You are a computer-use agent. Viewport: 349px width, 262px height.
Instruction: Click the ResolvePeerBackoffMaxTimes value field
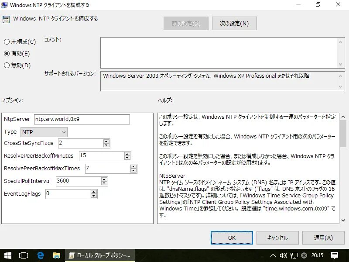click(x=108, y=169)
